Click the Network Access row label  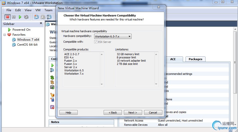[x=134, y=121]
